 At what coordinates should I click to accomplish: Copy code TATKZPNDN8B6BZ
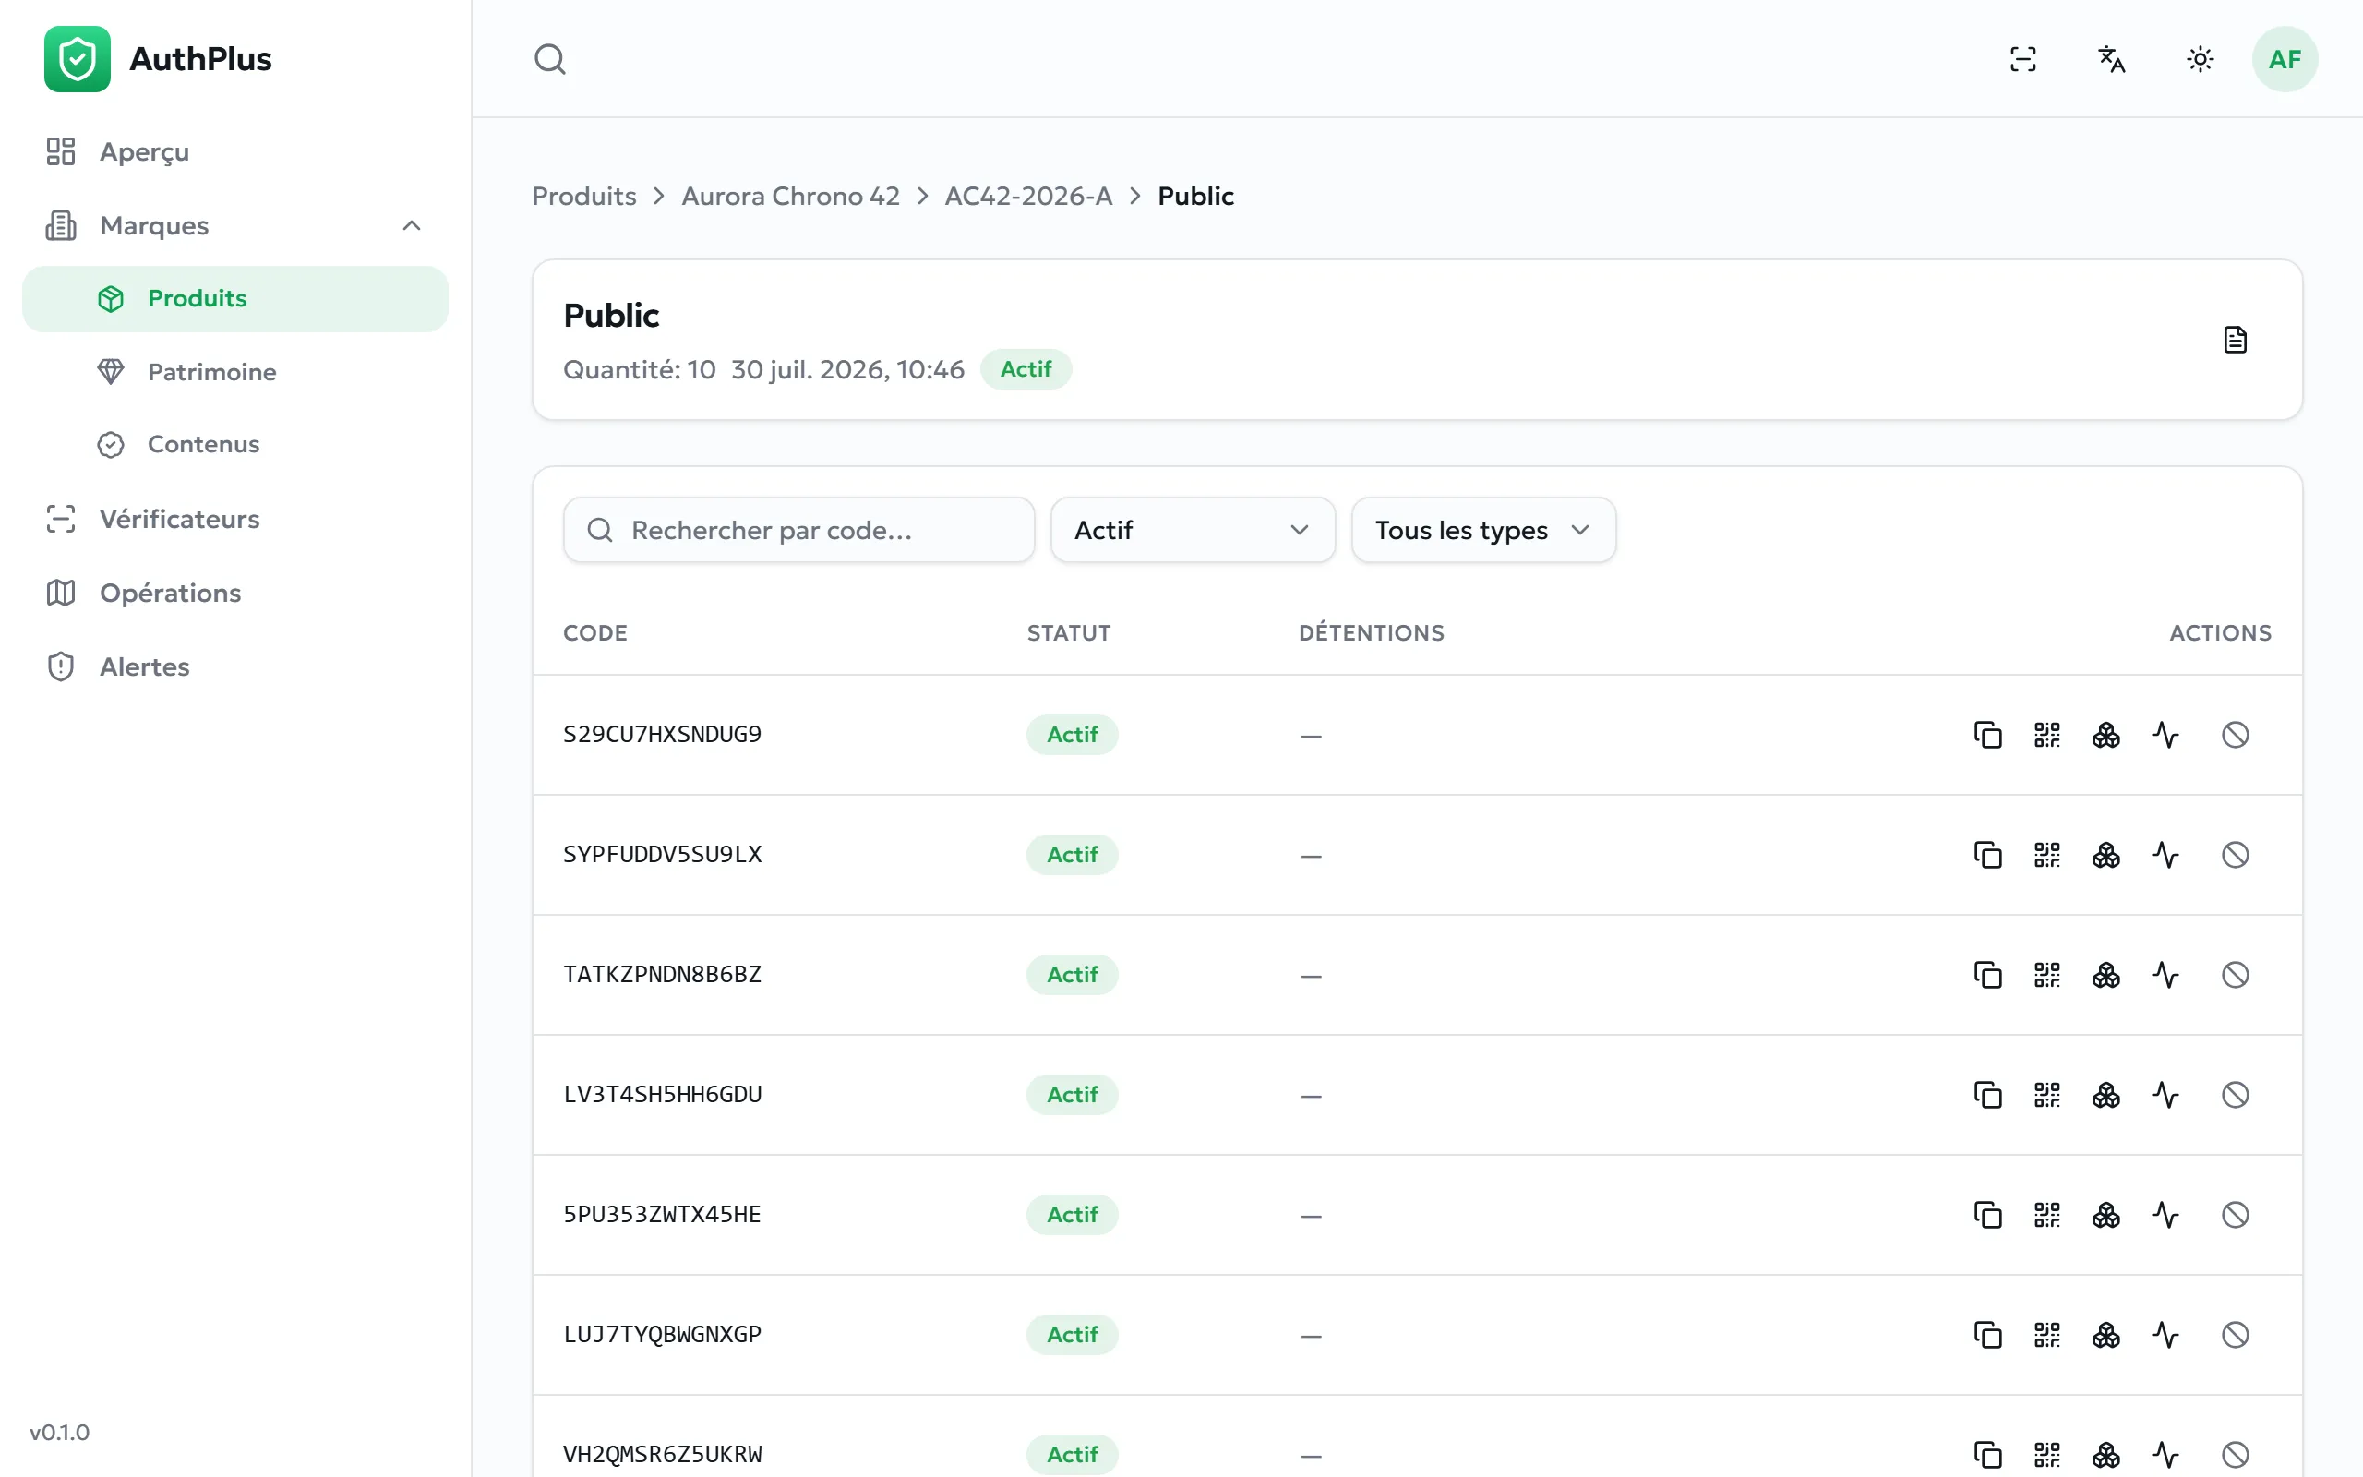coord(1988,975)
